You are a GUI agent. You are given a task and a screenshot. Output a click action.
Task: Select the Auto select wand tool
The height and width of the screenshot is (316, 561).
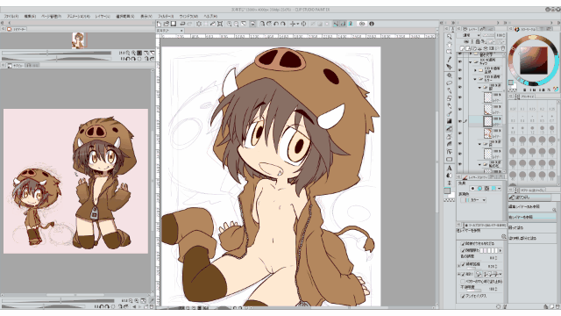coord(450,75)
